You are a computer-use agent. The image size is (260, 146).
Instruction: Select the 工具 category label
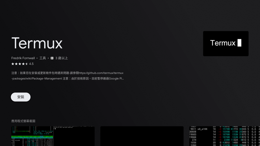43,58
